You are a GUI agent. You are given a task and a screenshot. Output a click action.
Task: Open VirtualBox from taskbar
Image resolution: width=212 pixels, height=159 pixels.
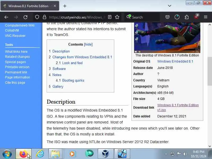click(x=105, y=154)
